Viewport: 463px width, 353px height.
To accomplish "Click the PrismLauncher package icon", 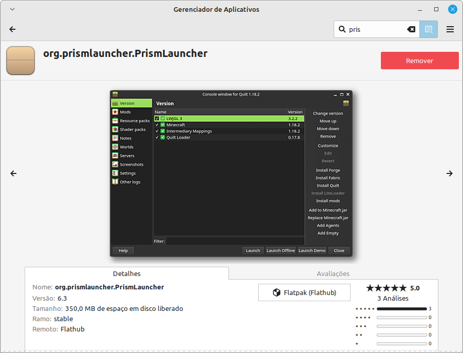I will [x=21, y=61].
